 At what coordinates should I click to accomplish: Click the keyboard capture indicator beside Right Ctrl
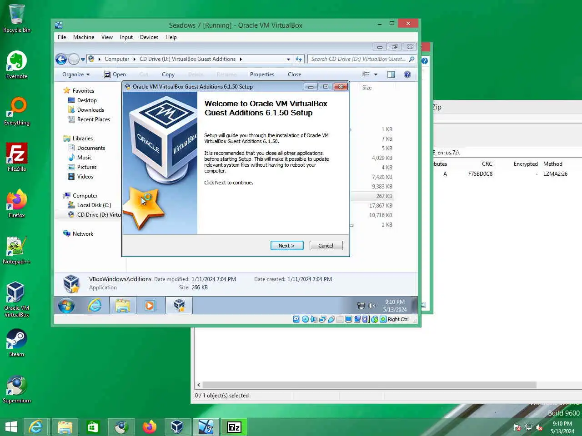click(x=383, y=319)
